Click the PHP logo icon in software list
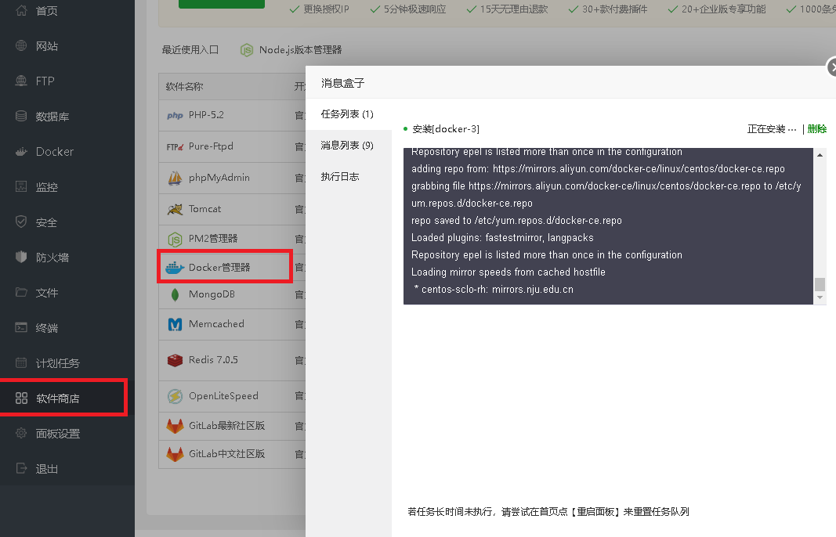Screen dimensions: 836x537 tap(175, 116)
